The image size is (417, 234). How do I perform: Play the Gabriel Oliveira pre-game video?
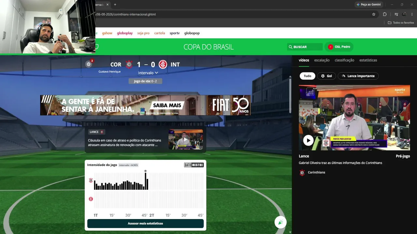(x=308, y=140)
